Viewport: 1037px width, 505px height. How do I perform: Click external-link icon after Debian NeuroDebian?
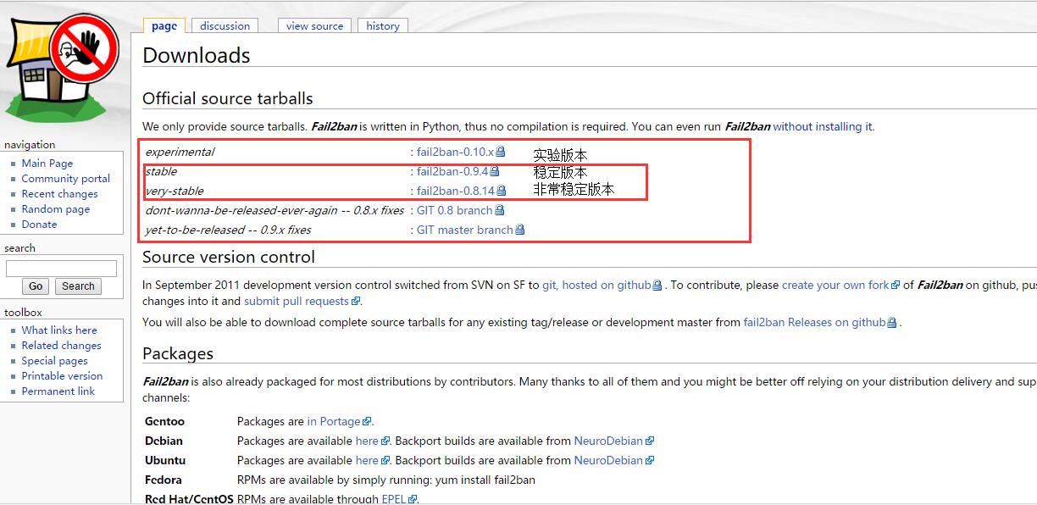(x=650, y=441)
